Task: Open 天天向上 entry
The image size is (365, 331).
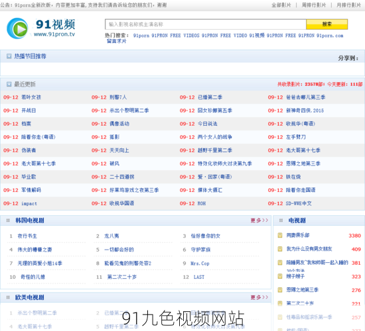Action: click(119, 150)
